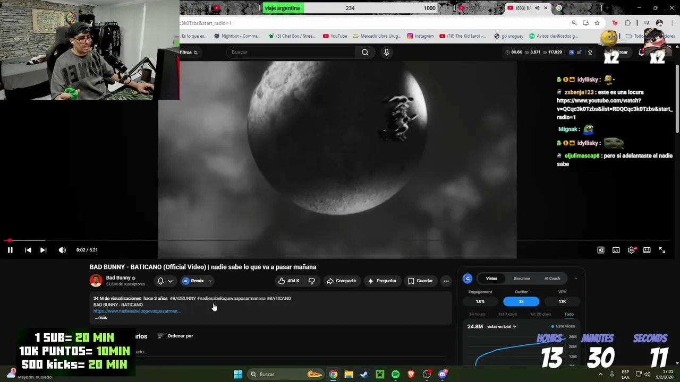Click the Preguntar AI button
This screenshot has height=382, width=680.
(382, 281)
